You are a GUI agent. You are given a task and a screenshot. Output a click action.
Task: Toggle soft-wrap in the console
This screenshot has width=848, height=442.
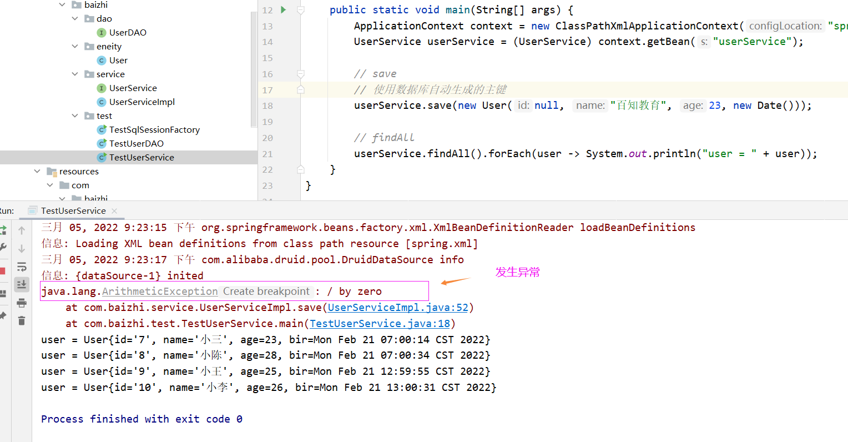22,267
